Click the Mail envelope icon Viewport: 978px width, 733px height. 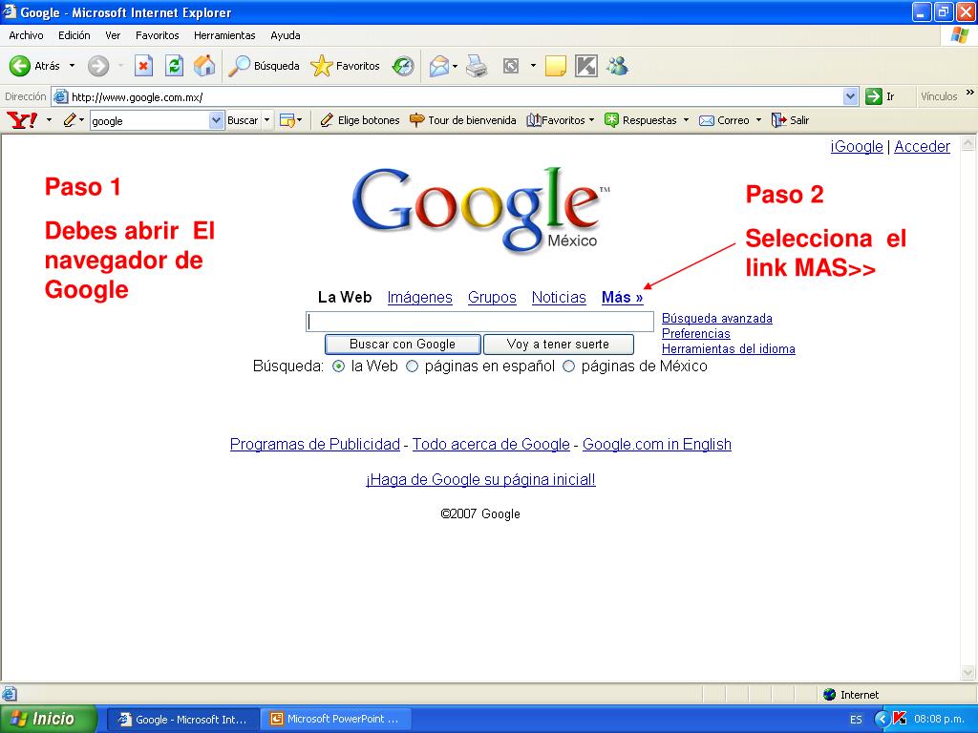coord(439,66)
